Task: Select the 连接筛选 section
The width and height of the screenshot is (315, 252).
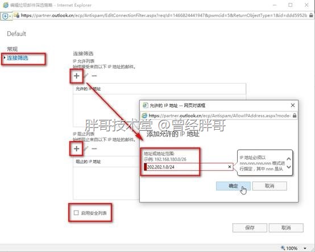Action: point(18,58)
